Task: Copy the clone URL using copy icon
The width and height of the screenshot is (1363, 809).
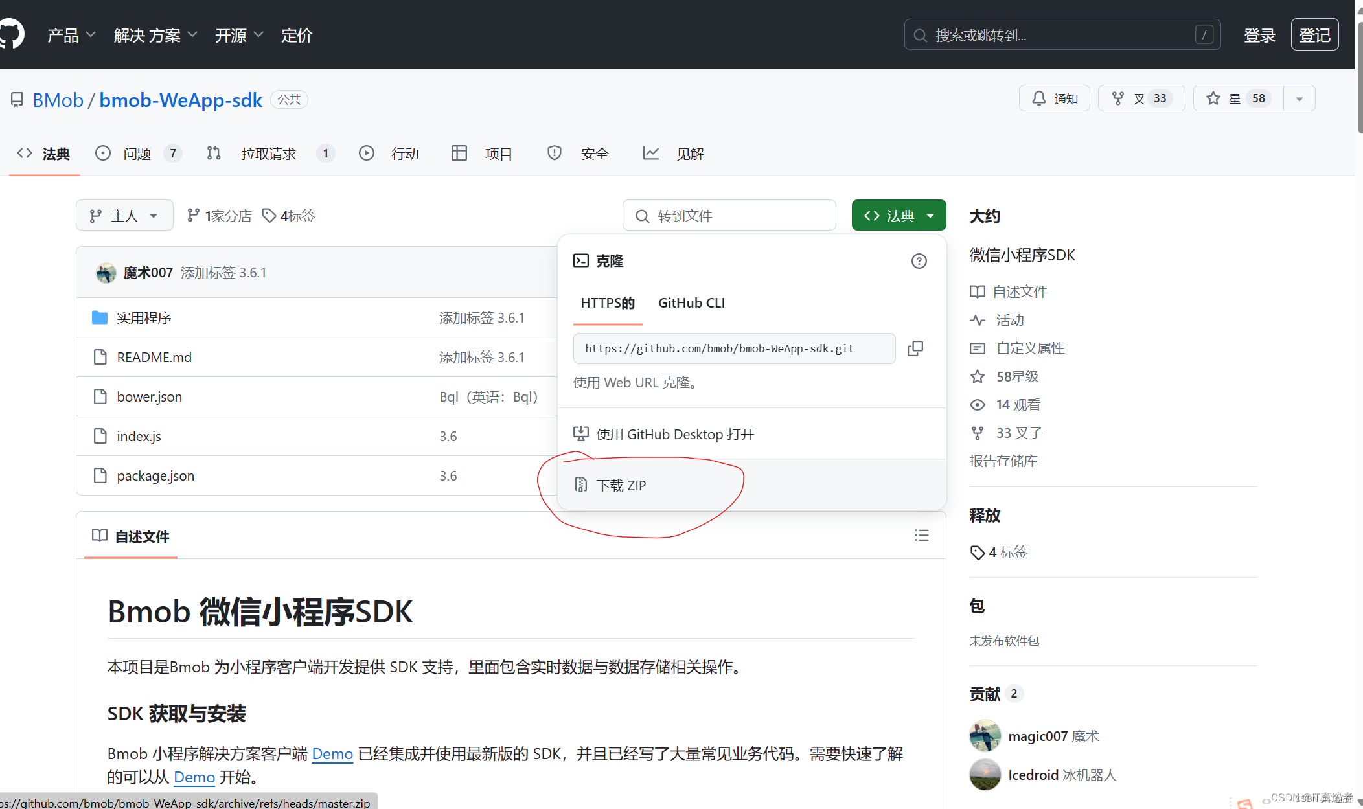Action: click(x=915, y=348)
